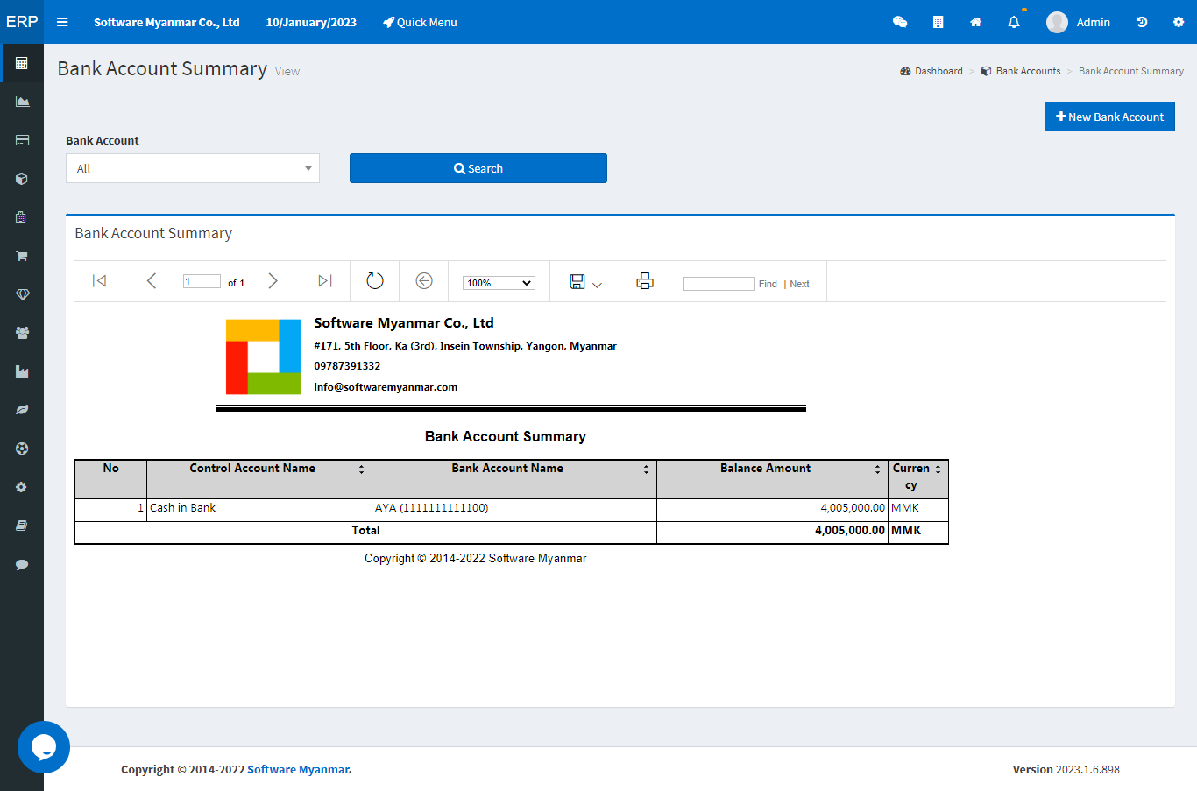Open the chat messages icon in the header

(900, 22)
